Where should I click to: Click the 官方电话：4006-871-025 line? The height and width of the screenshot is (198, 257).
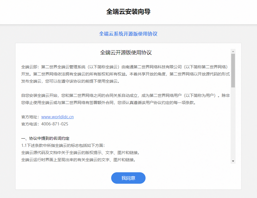click(x=45, y=124)
